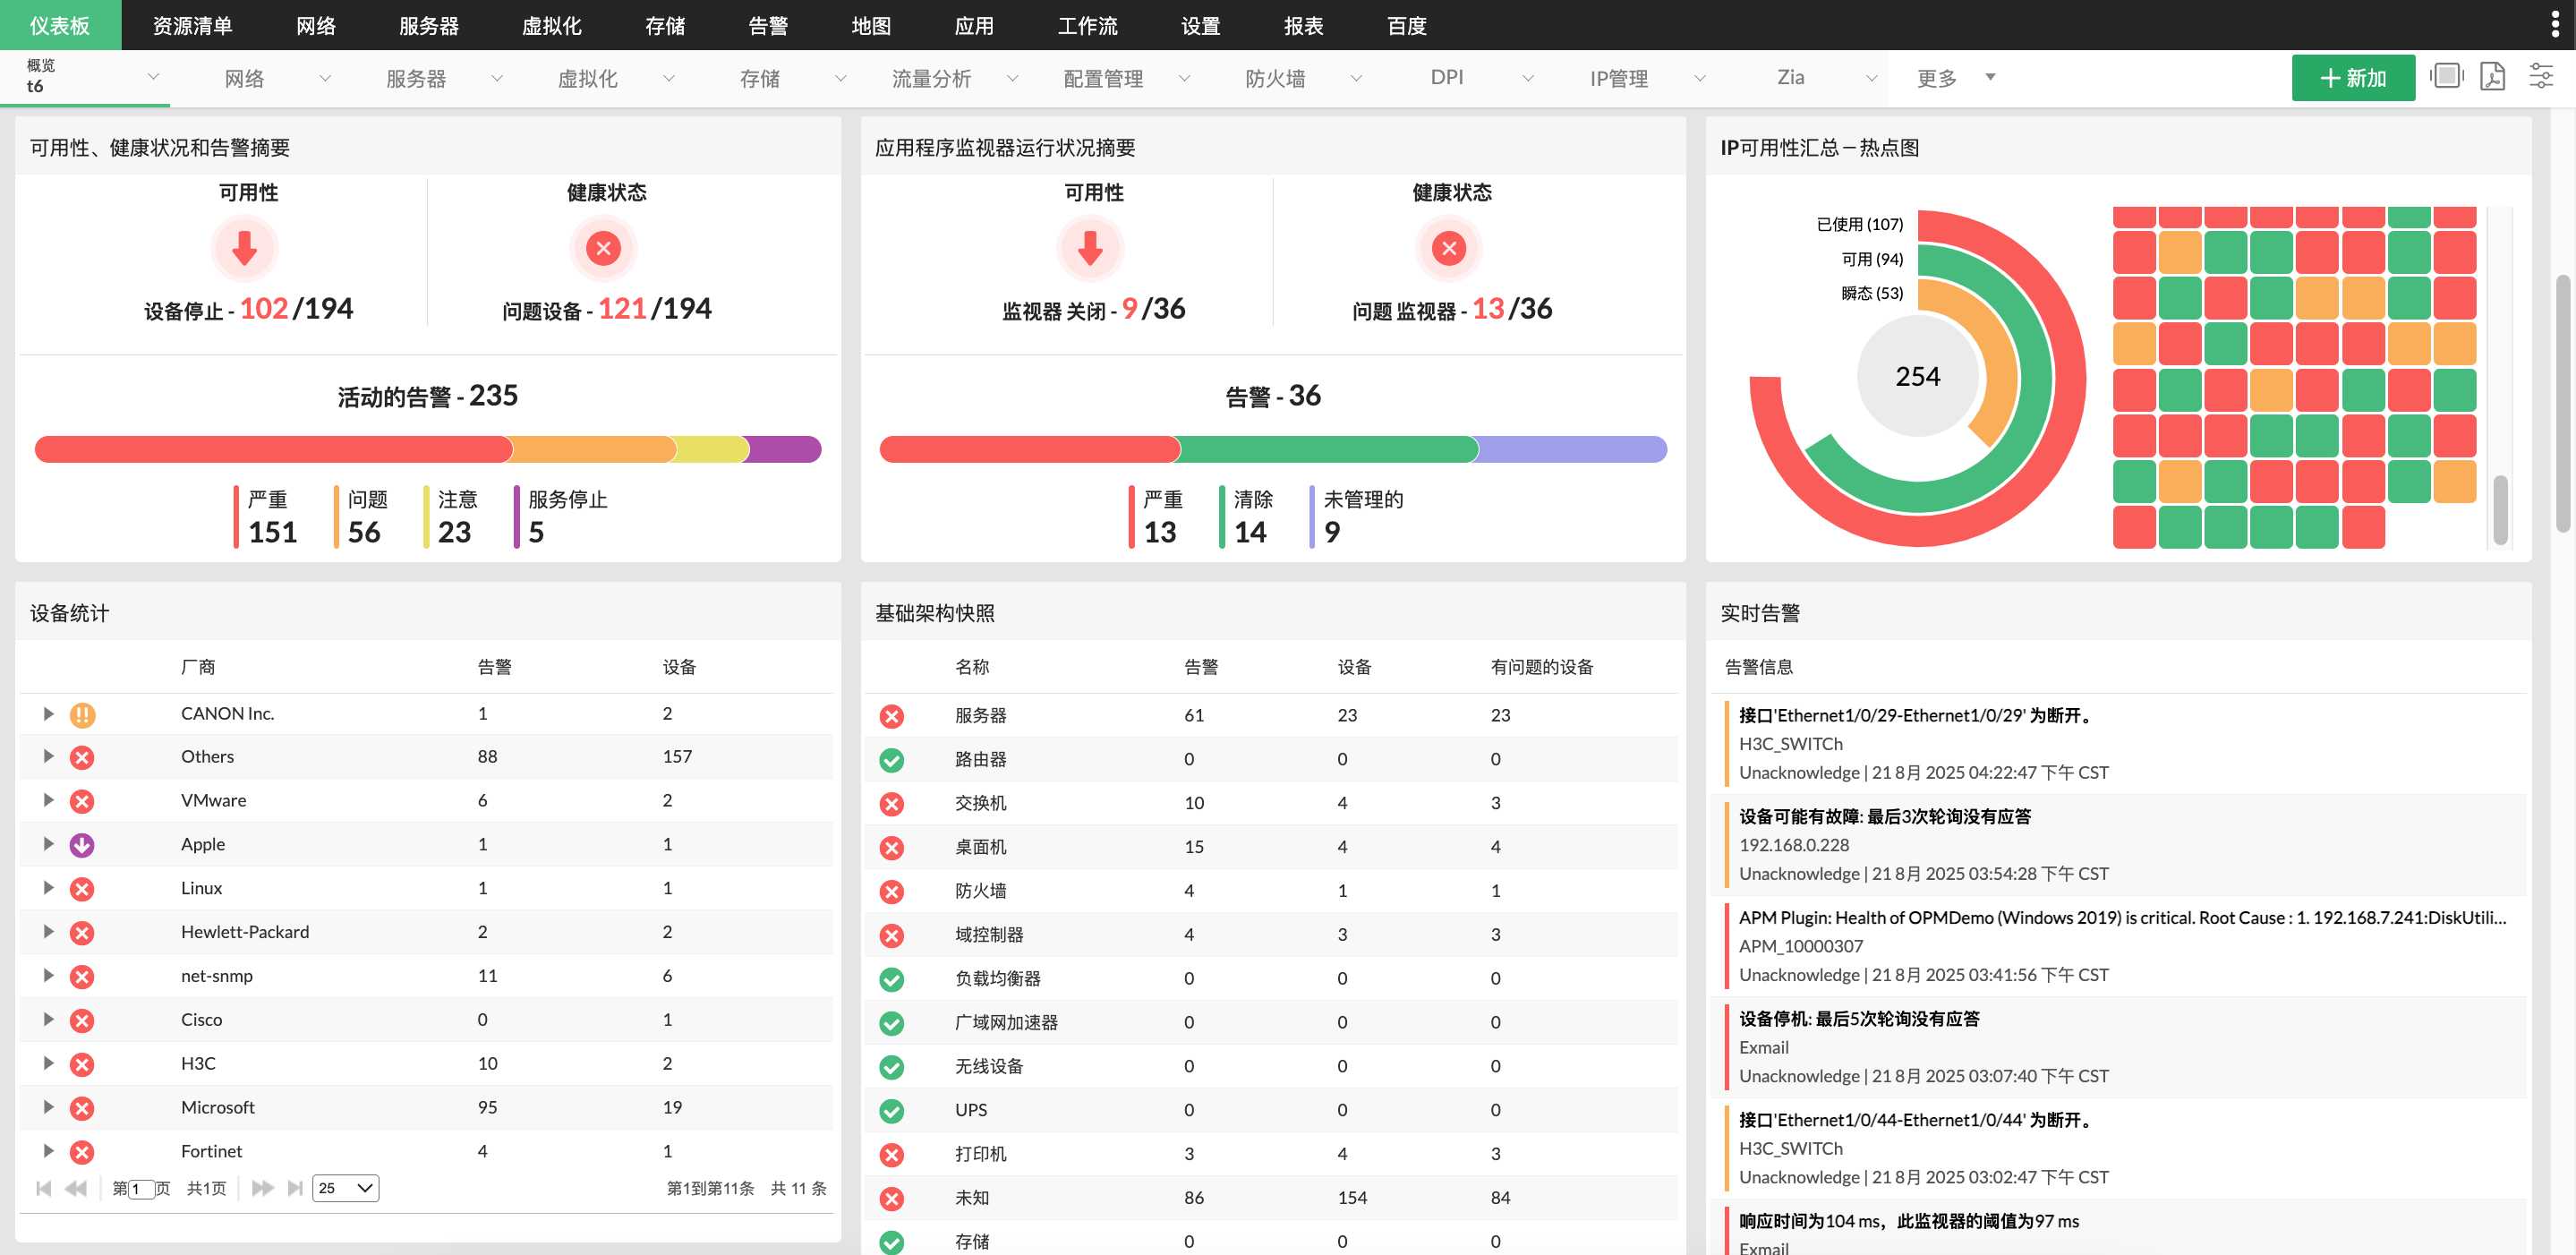Click the green 新加 button
Image resolution: width=2576 pixels, height=1255 pixels.
[2352, 78]
